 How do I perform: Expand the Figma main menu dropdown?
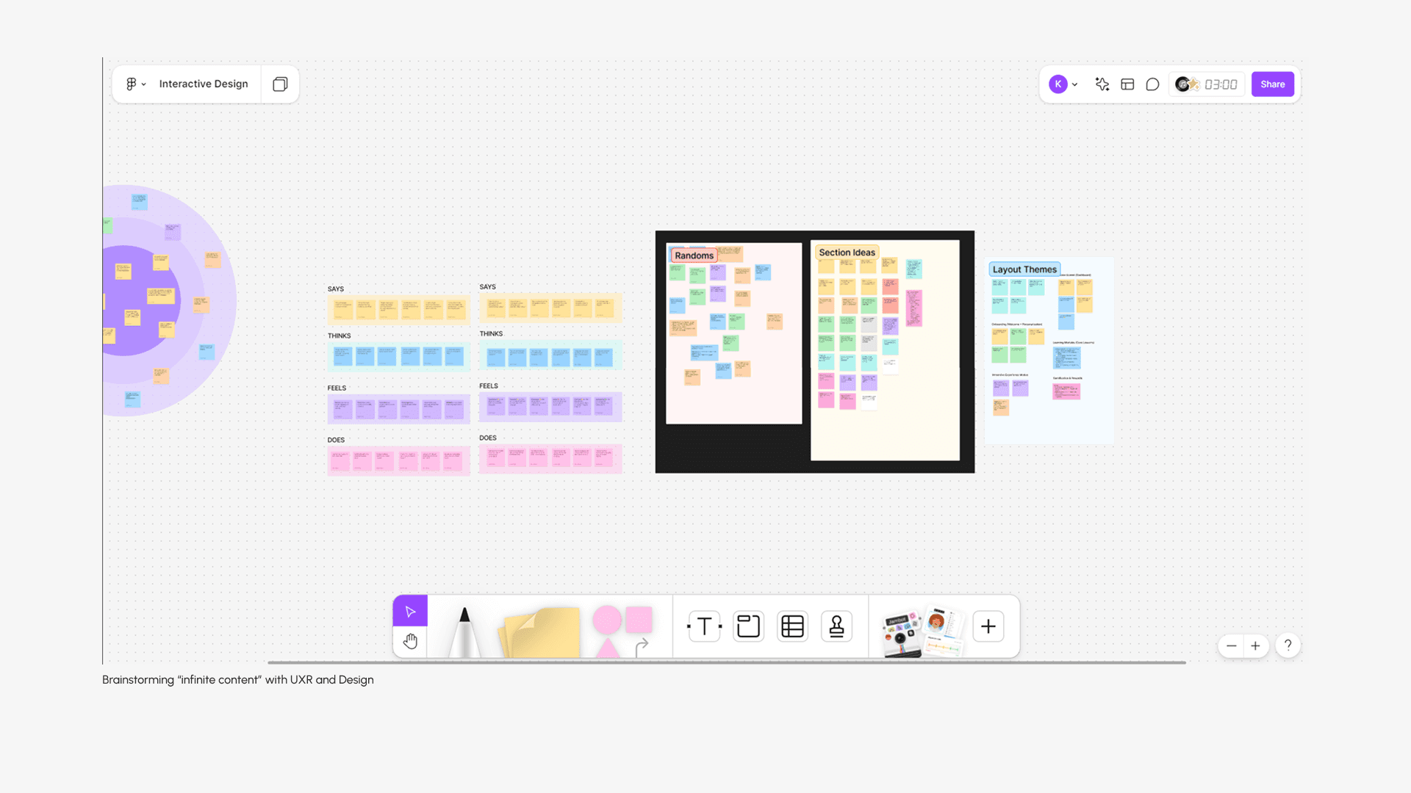point(135,84)
